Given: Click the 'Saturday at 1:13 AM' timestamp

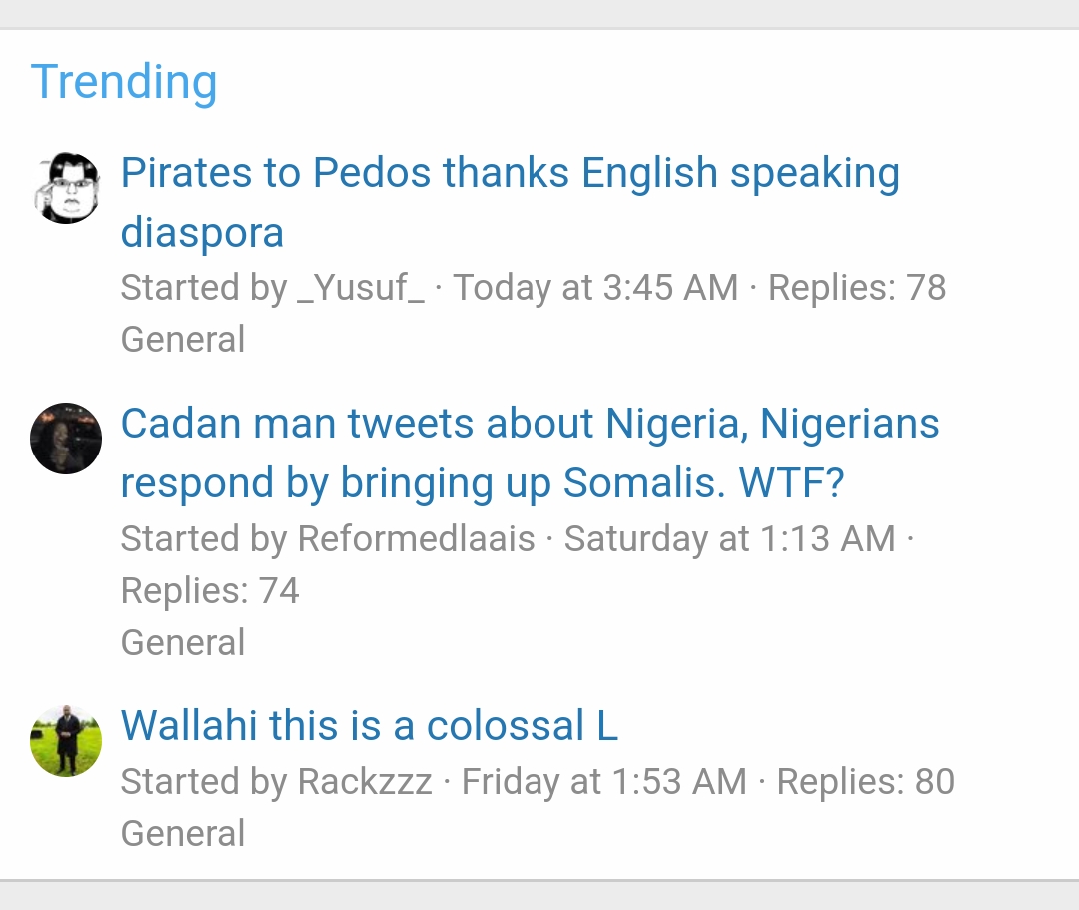Looking at the screenshot, I should coord(729,539).
